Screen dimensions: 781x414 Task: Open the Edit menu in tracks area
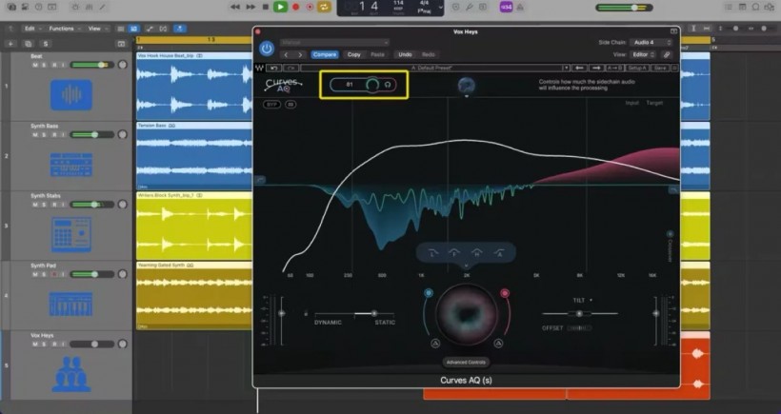[x=33, y=29]
